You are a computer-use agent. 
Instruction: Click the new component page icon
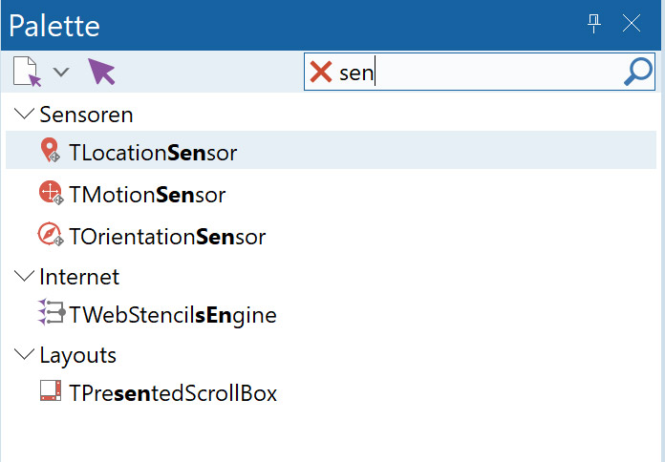point(28,72)
